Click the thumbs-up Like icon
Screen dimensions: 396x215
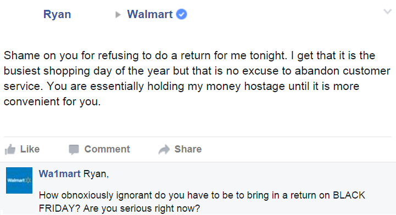coord(10,149)
